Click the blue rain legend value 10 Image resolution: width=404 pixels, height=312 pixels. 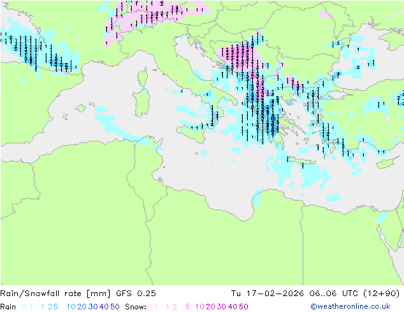click(x=71, y=307)
